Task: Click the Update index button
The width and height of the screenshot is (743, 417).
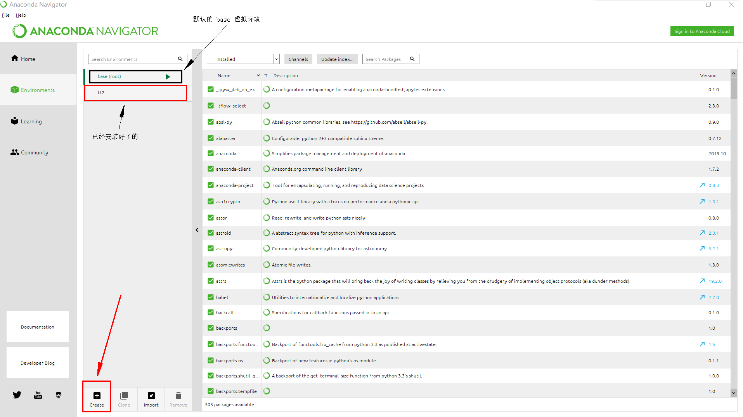Action: [337, 59]
